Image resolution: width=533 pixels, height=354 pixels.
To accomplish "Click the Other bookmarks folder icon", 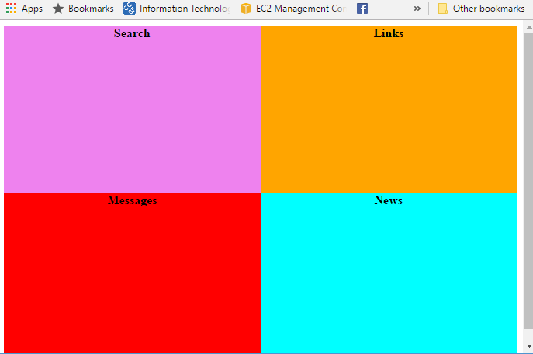I will tap(443, 9).
